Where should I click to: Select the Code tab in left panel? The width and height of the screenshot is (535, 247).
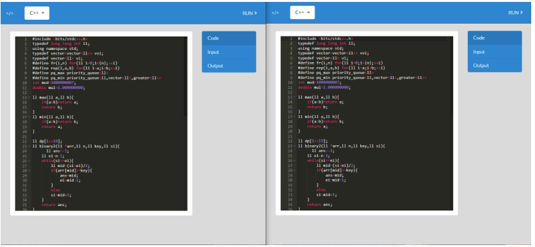coord(229,38)
